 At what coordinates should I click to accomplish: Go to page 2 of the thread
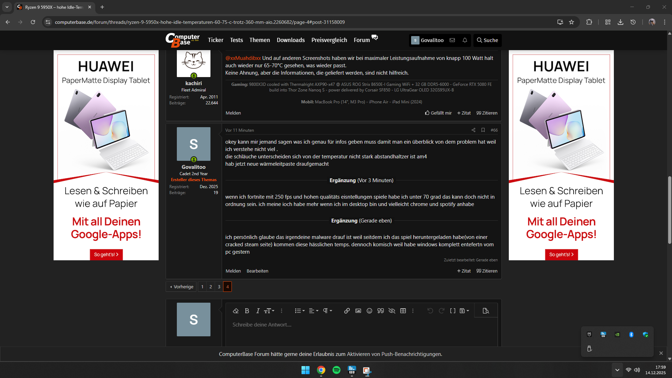(211, 287)
